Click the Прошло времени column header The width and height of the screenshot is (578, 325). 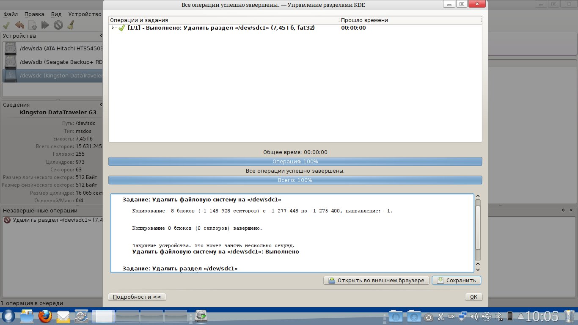(410, 20)
